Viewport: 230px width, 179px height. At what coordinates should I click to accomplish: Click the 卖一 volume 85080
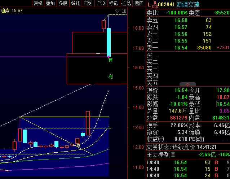204,48
